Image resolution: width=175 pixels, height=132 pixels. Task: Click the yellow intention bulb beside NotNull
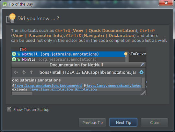click(x=125, y=54)
